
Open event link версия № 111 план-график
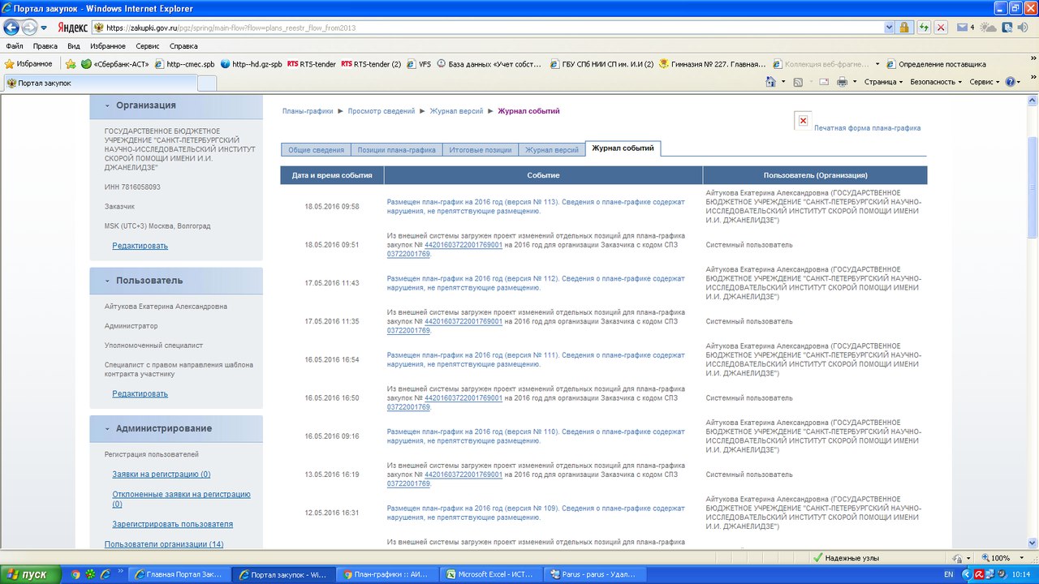(536, 359)
